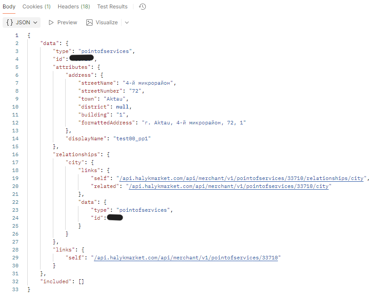Click line number 1 in the gutter

pos(17,35)
